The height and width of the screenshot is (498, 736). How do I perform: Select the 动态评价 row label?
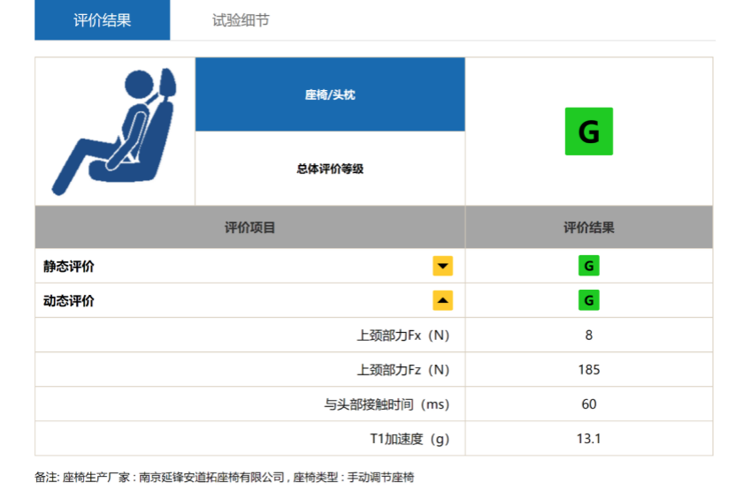click(69, 301)
